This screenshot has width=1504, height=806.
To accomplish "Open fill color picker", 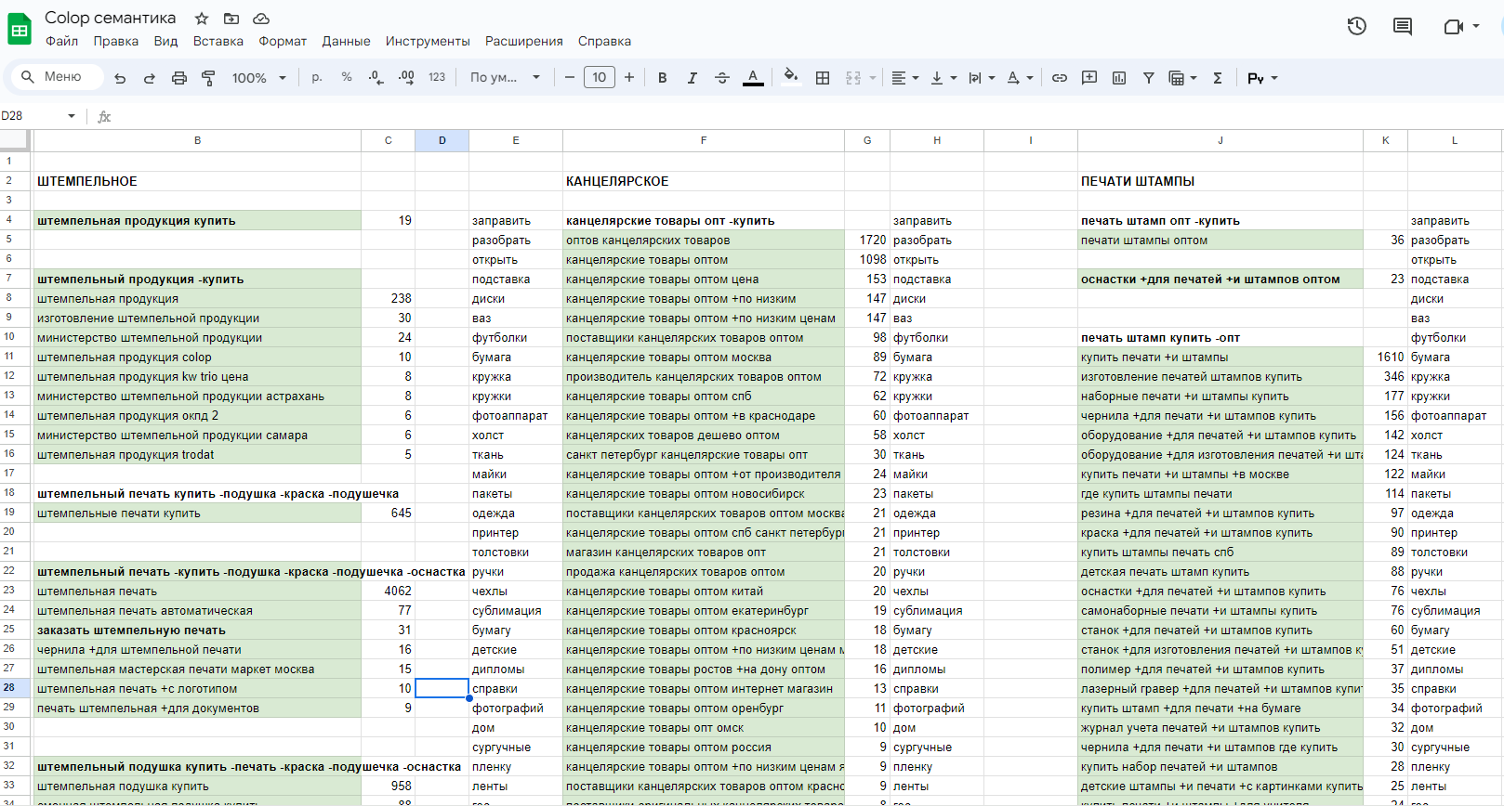I will [790, 78].
